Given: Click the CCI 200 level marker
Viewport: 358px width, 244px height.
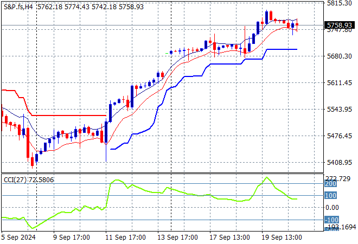Looking at the screenshot, I should coord(331,184).
